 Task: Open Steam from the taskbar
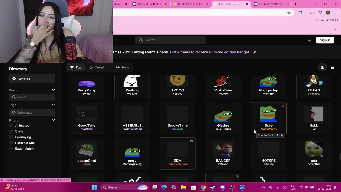[x=213, y=187]
